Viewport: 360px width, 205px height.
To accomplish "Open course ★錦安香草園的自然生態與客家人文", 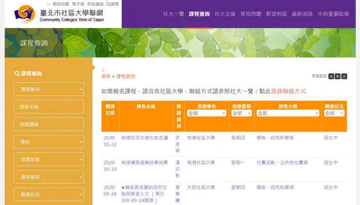I will pos(144,194).
